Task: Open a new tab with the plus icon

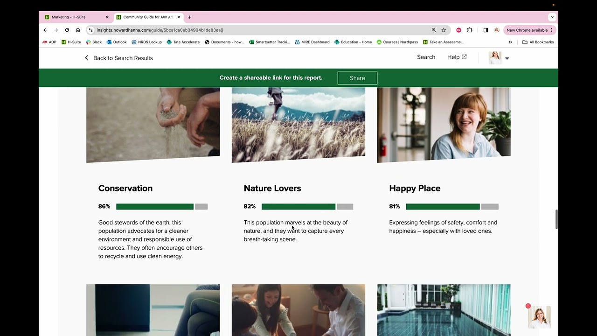Action: [189, 17]
